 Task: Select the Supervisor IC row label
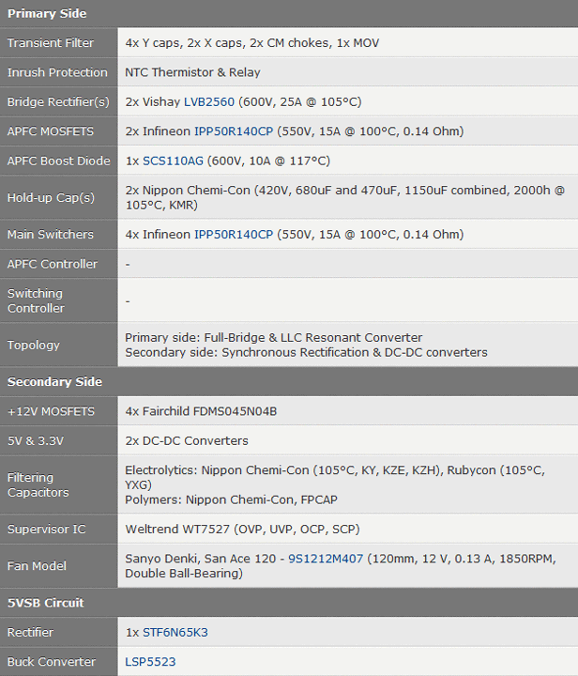pyautogui.click(x=46, y=529)
